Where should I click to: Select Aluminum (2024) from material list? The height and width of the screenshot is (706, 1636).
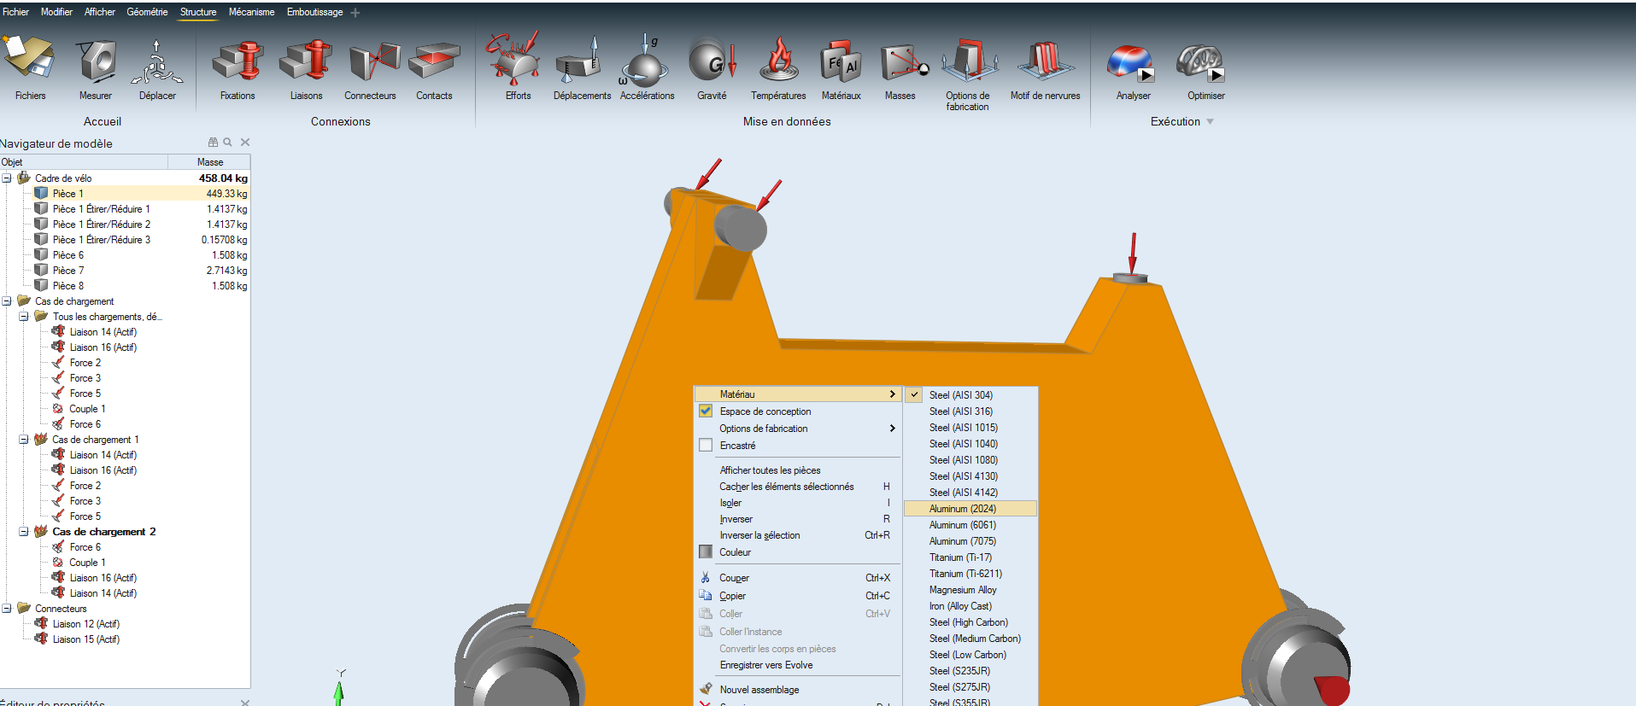coord(962,509)
